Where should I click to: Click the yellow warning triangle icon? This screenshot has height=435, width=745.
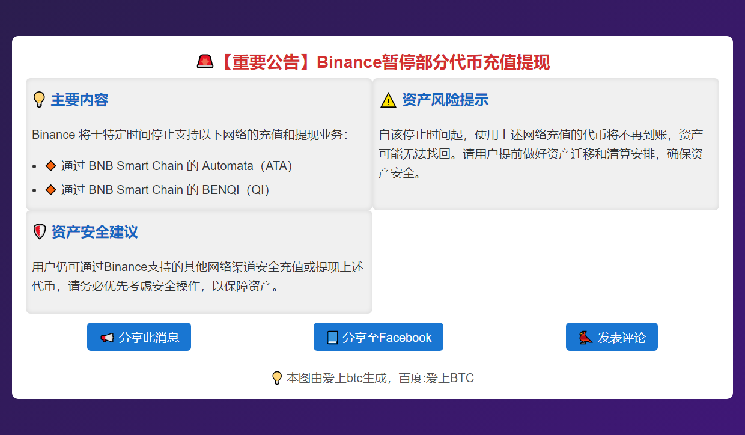click(388, 100)
